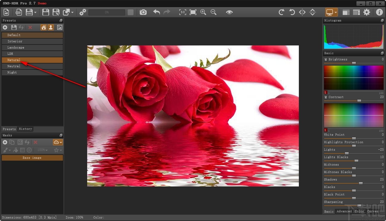This screenshot has width=386, height=221.
Task: Click the save preset icon in Presets panel
Action: 14,27
